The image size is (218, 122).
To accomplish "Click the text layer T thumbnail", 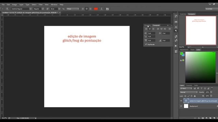I will [186, 101].
